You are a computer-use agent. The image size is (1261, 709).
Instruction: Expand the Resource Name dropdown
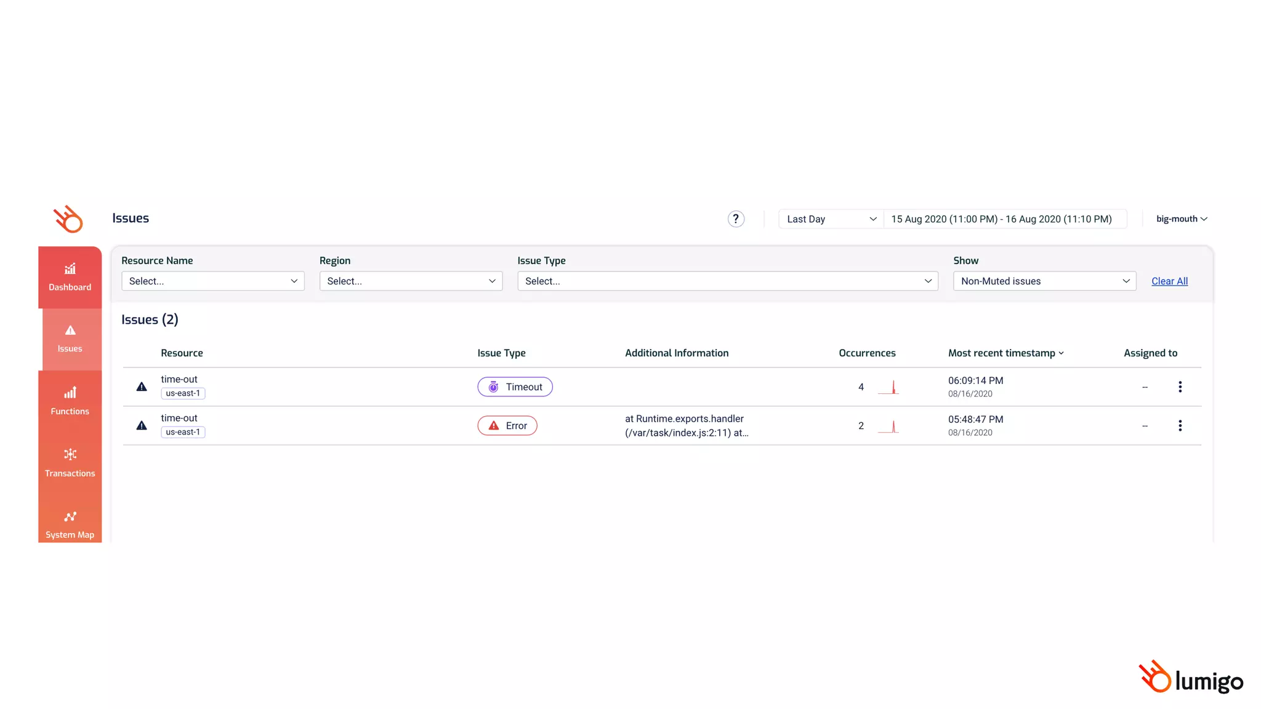tap(212, 281)
